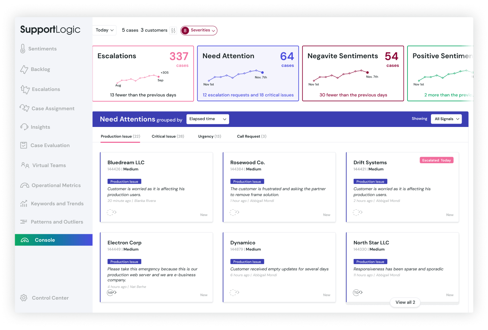Image resolution: width=488 pixels, height=330 pixels.
Task: Click the Console icon in sidebar
Action: pyautogui.click(x=25, y=240)
